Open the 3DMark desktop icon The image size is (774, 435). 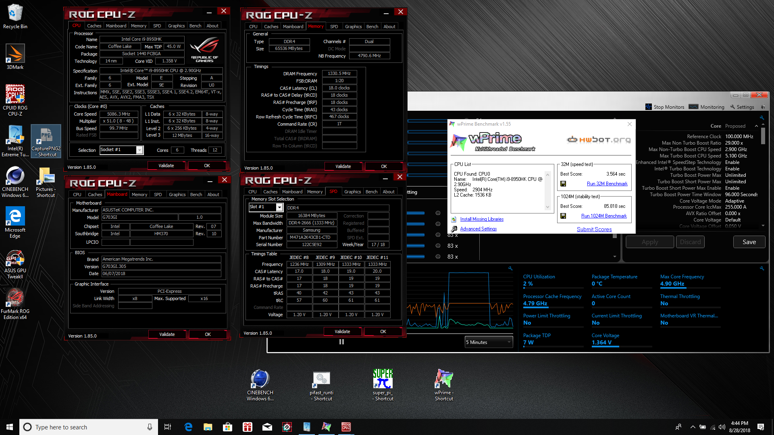(15, 57)
